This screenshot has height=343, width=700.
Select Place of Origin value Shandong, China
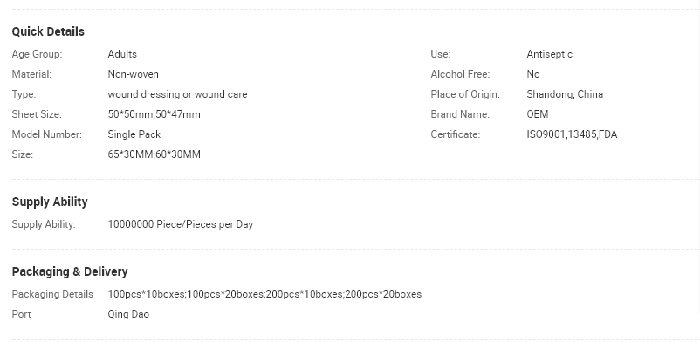565,94
